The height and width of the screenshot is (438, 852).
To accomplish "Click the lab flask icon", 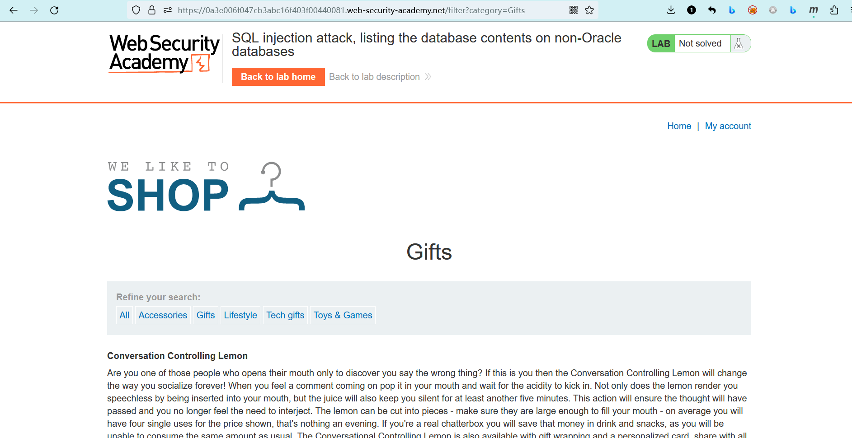I will pos(739,44).
